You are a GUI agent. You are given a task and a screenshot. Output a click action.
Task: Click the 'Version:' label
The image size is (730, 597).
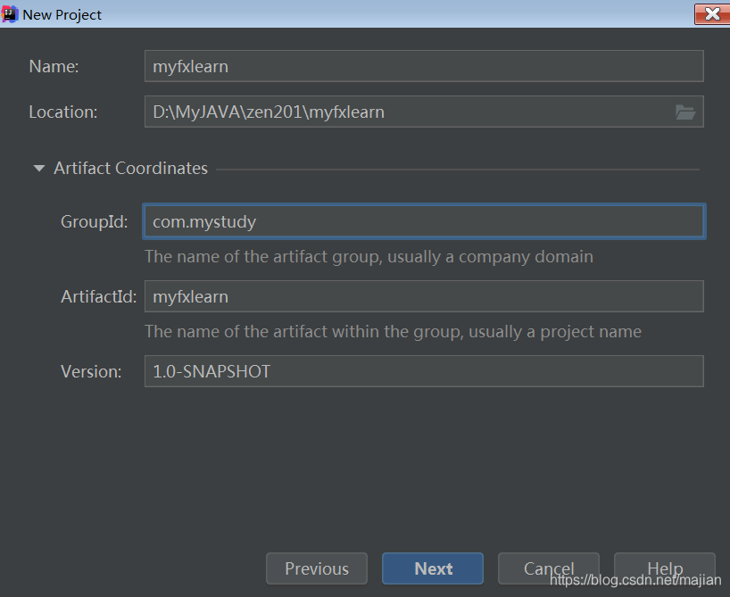(91, 371)
